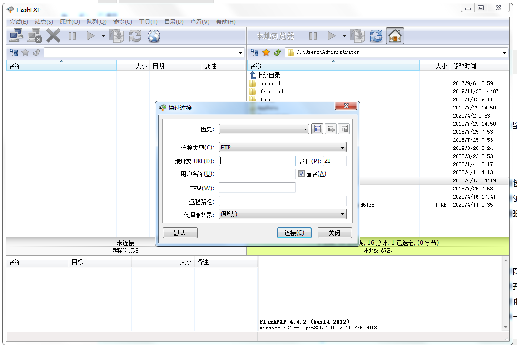517x348 pixels.
Task: Toggle the pause icon in transfer toolbar
Action: click(x=72, y=36)
